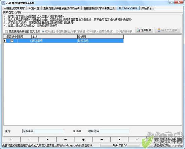Screen dimensions: 185x149
Task: Switch to 采集设置 tab
Action: click(x=34, y=8)
